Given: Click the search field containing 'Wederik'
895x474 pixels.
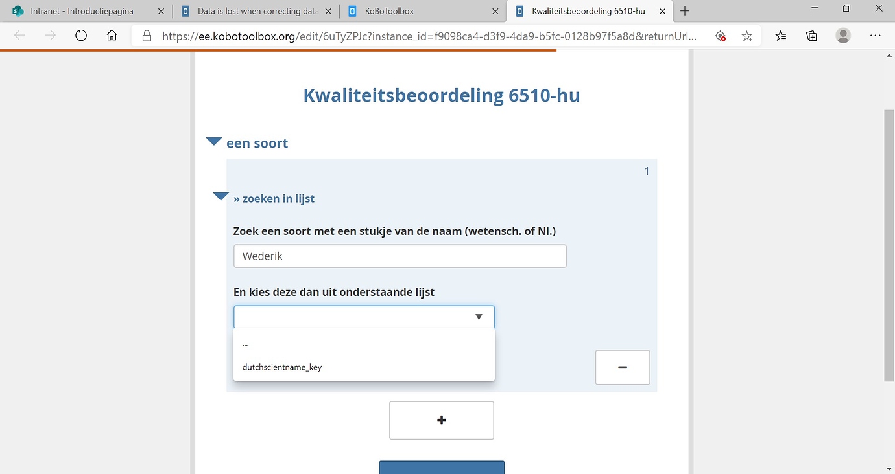Looking at the screenshot, I should [400, 256].
